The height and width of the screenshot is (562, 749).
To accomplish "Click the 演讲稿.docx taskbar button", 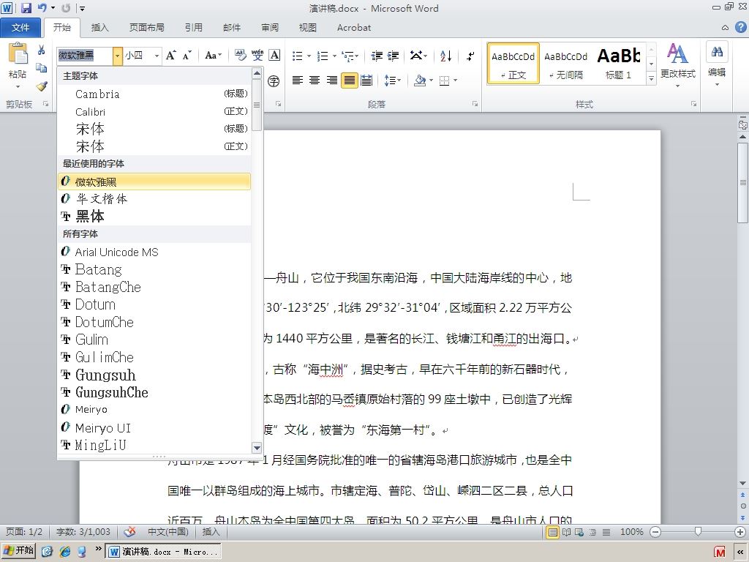I will tap(165, 552).
